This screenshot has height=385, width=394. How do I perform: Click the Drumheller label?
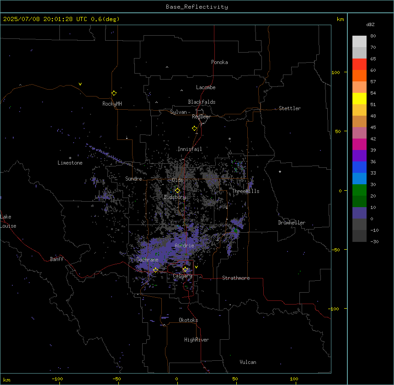292,223
